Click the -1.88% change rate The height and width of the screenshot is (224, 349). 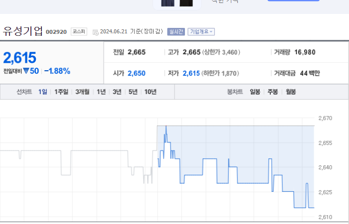click(57, 71)
